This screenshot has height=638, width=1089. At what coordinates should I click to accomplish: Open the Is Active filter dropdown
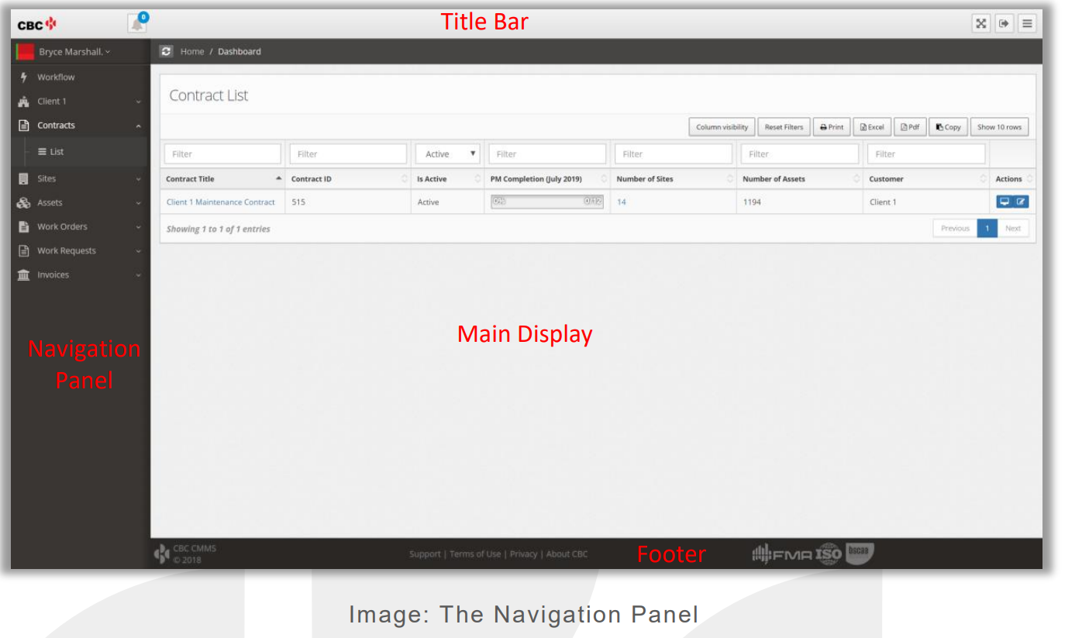(448, 153)
